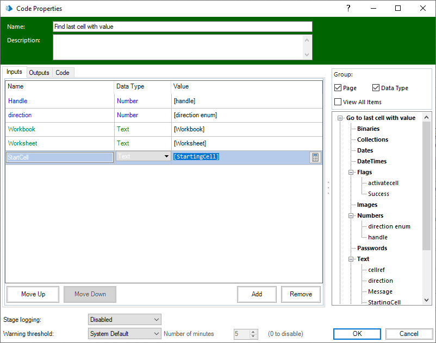Open the StartCell data type dropdown
Viewport: 436px width, 343px height.
166,157
